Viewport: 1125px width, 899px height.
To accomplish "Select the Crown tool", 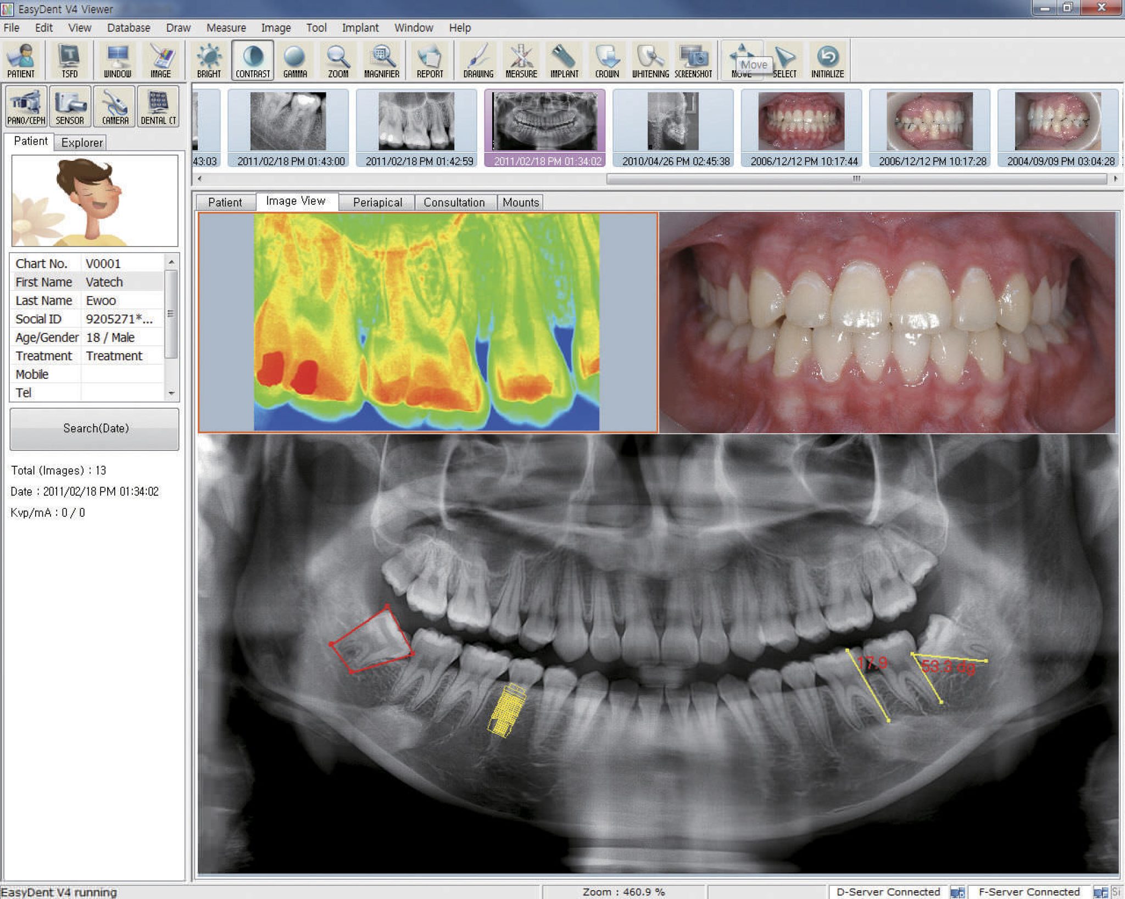I will pyautogui.click(x=606, y=59).
